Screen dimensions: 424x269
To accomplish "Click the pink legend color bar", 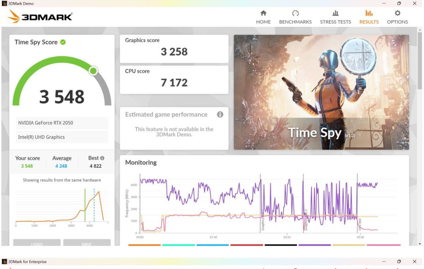I will [383, 245].
